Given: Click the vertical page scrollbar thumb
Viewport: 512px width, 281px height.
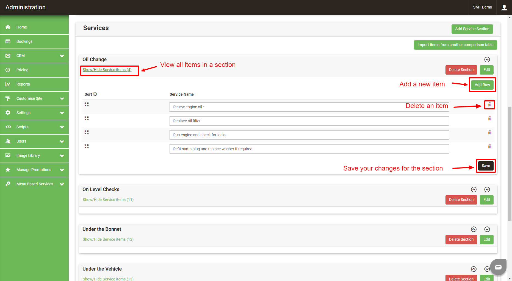Looking at the screenshot, I should point(510,164).
